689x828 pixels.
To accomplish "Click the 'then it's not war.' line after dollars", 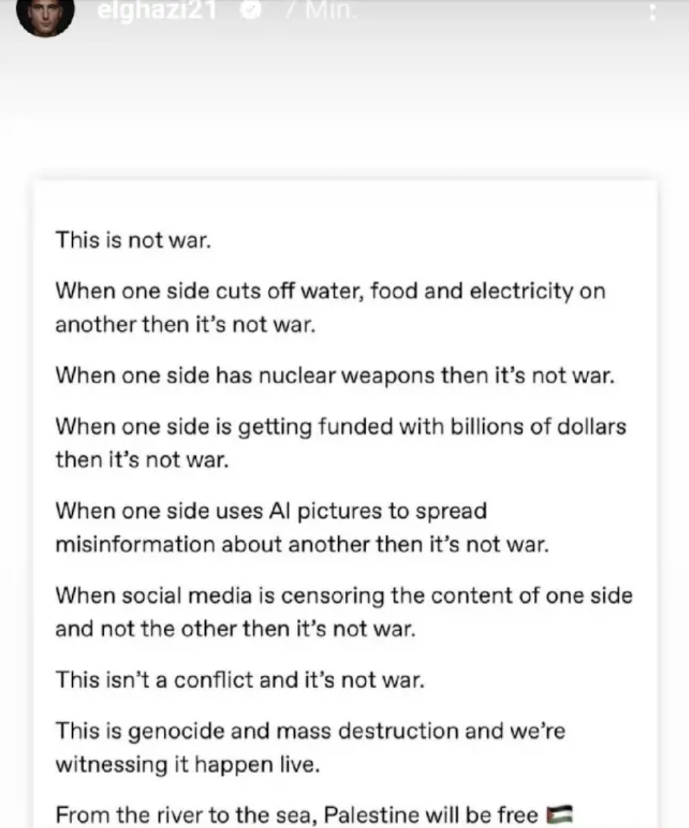I will [142, 460].
